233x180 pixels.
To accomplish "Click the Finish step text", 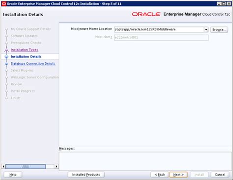I will [15, 98].
